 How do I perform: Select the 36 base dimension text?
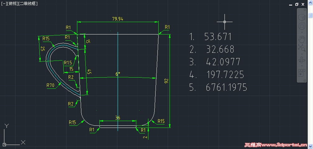118,118
